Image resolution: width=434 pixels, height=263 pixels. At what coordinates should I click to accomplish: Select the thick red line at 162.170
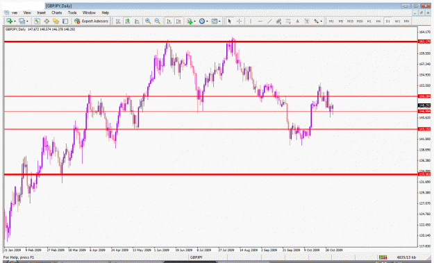[x=210, y=42]
